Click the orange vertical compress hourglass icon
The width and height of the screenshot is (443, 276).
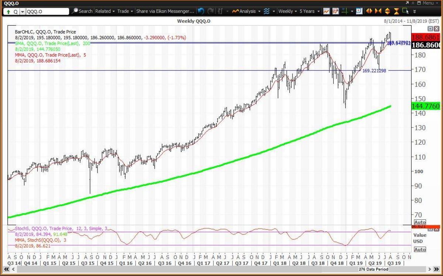[x=396, y=11]
